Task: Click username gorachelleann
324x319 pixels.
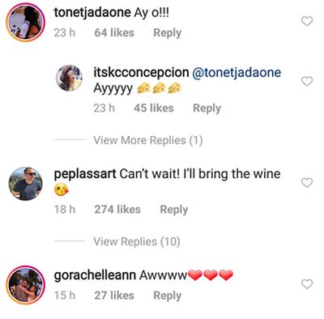Action: [95, 275]
